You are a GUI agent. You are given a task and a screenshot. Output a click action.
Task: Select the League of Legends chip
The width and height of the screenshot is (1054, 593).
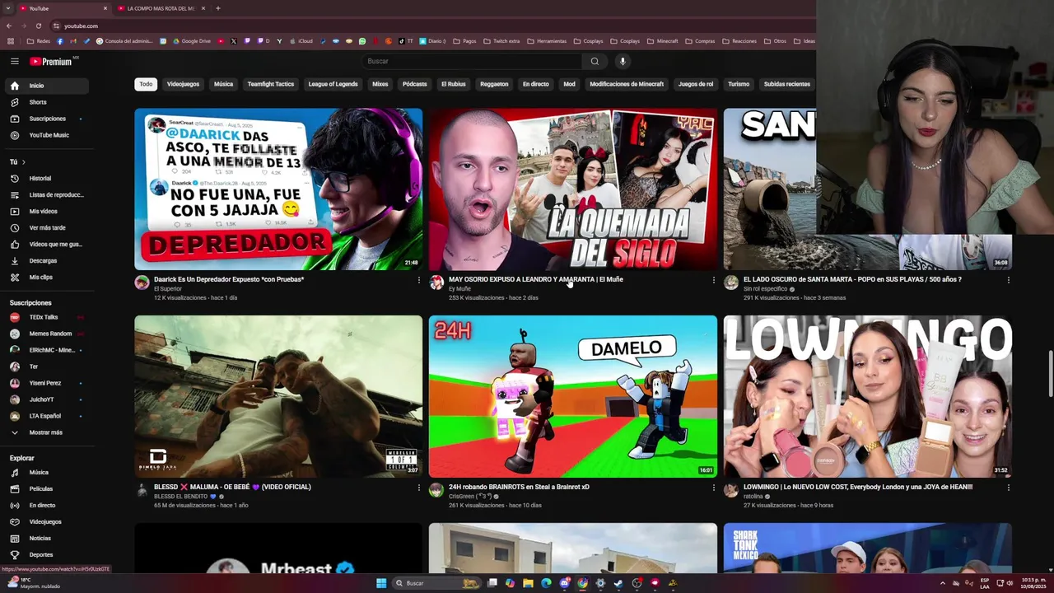click(333, 84)
